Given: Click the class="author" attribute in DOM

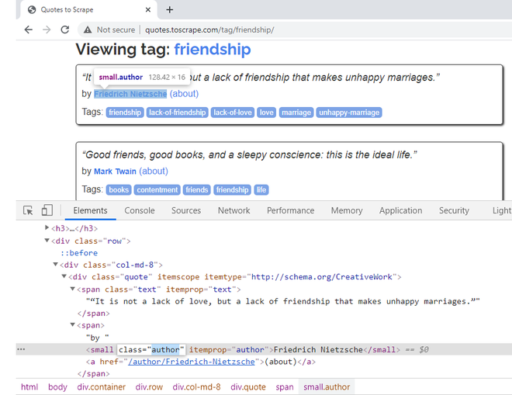Looking at the screenshot, I should click(151, 349).
